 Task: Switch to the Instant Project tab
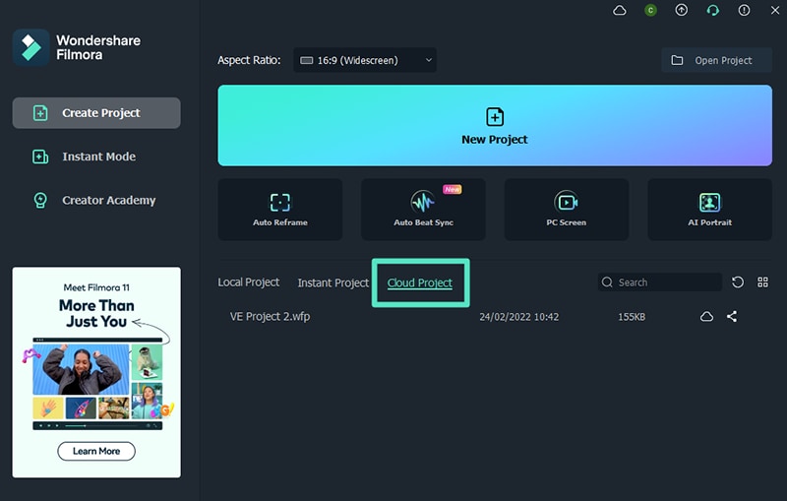[x=333, y=283]
